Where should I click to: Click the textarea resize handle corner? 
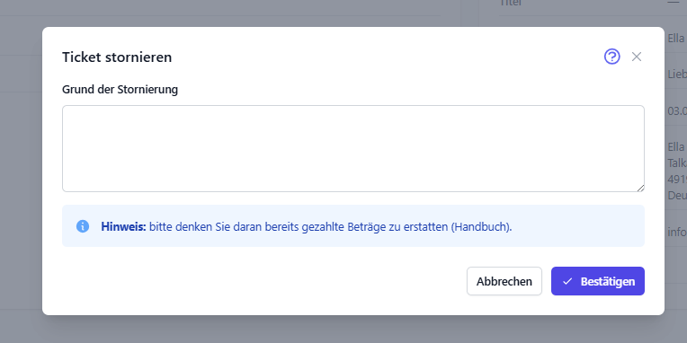point(640,188)
